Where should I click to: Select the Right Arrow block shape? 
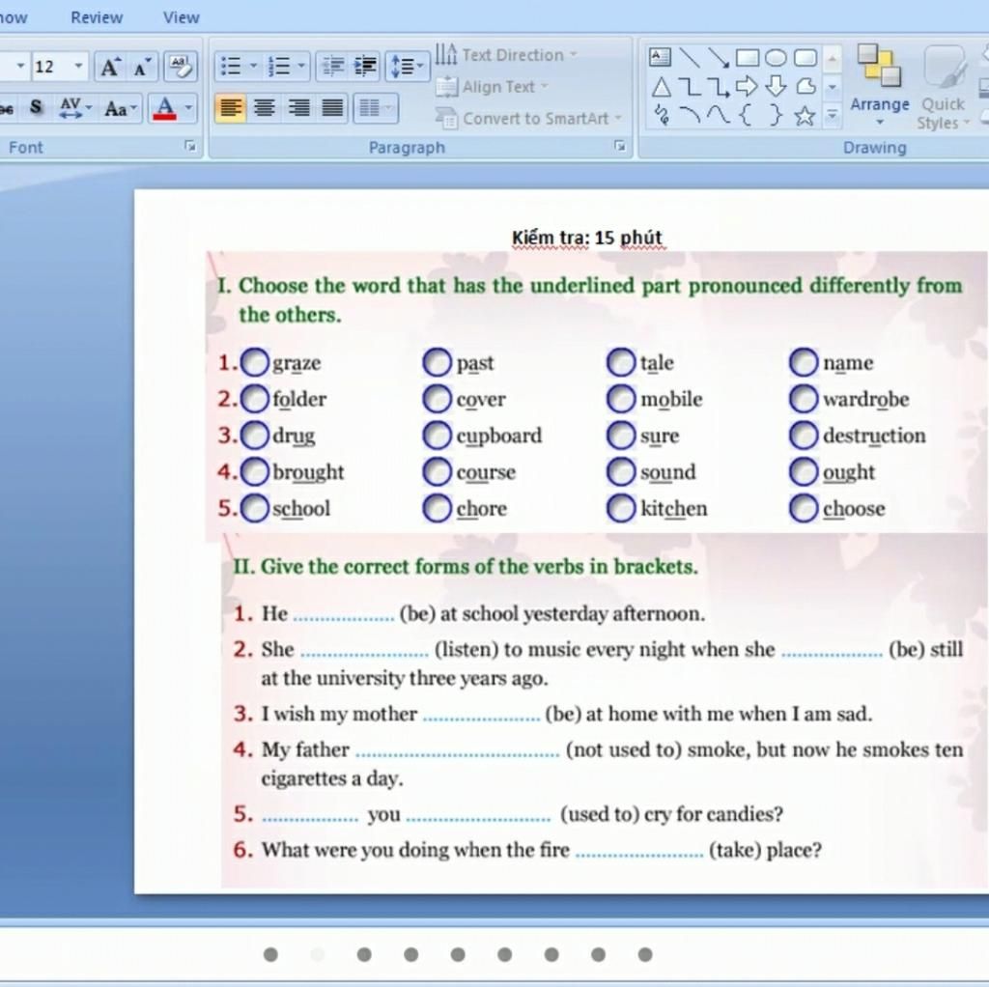[x=747, y=86]
